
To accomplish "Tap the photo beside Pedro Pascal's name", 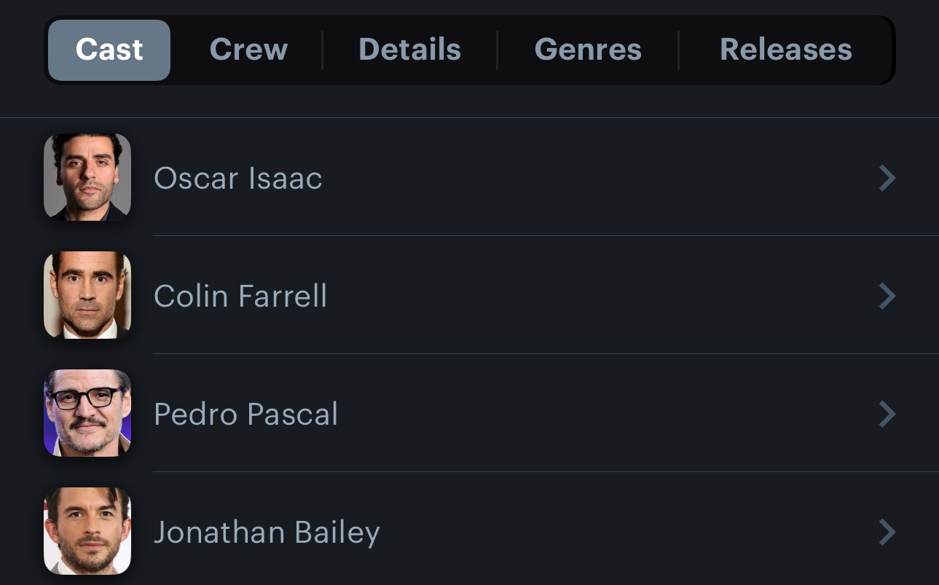I will (x=87, y=413).
